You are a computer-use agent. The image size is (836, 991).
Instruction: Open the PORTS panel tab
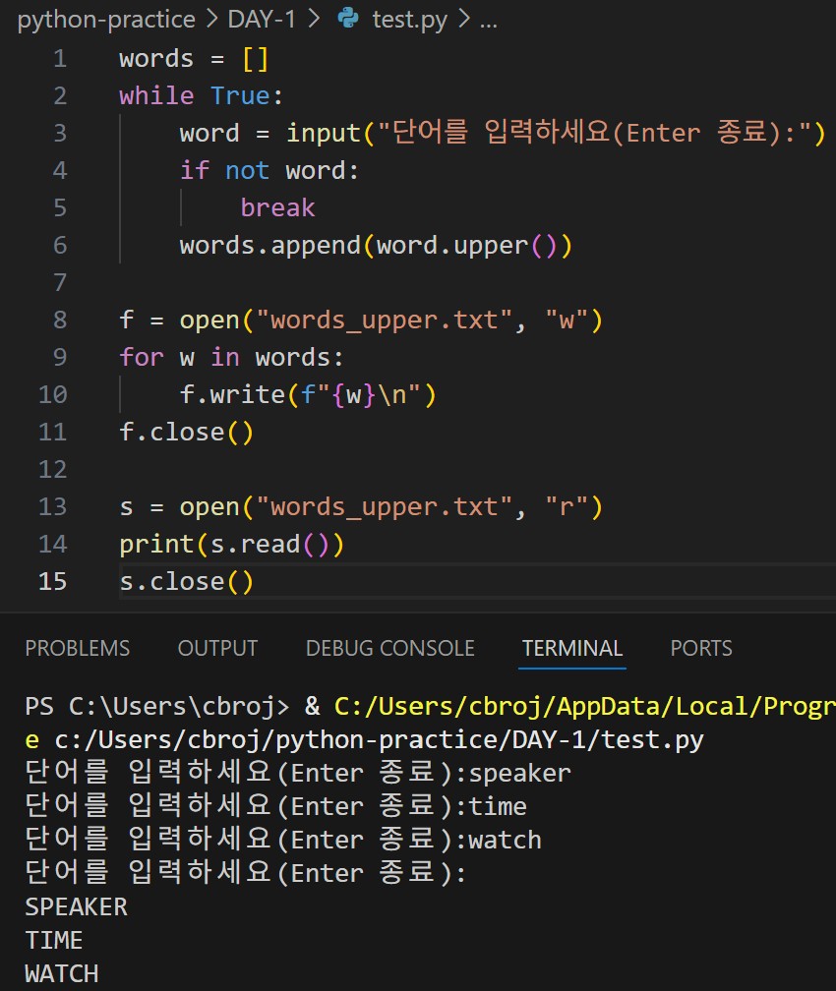click(701, 649)
